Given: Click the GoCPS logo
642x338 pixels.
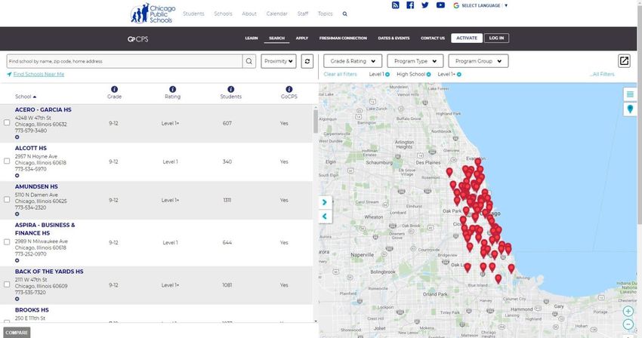Looking at the screenshot, I should click(138, 39).
